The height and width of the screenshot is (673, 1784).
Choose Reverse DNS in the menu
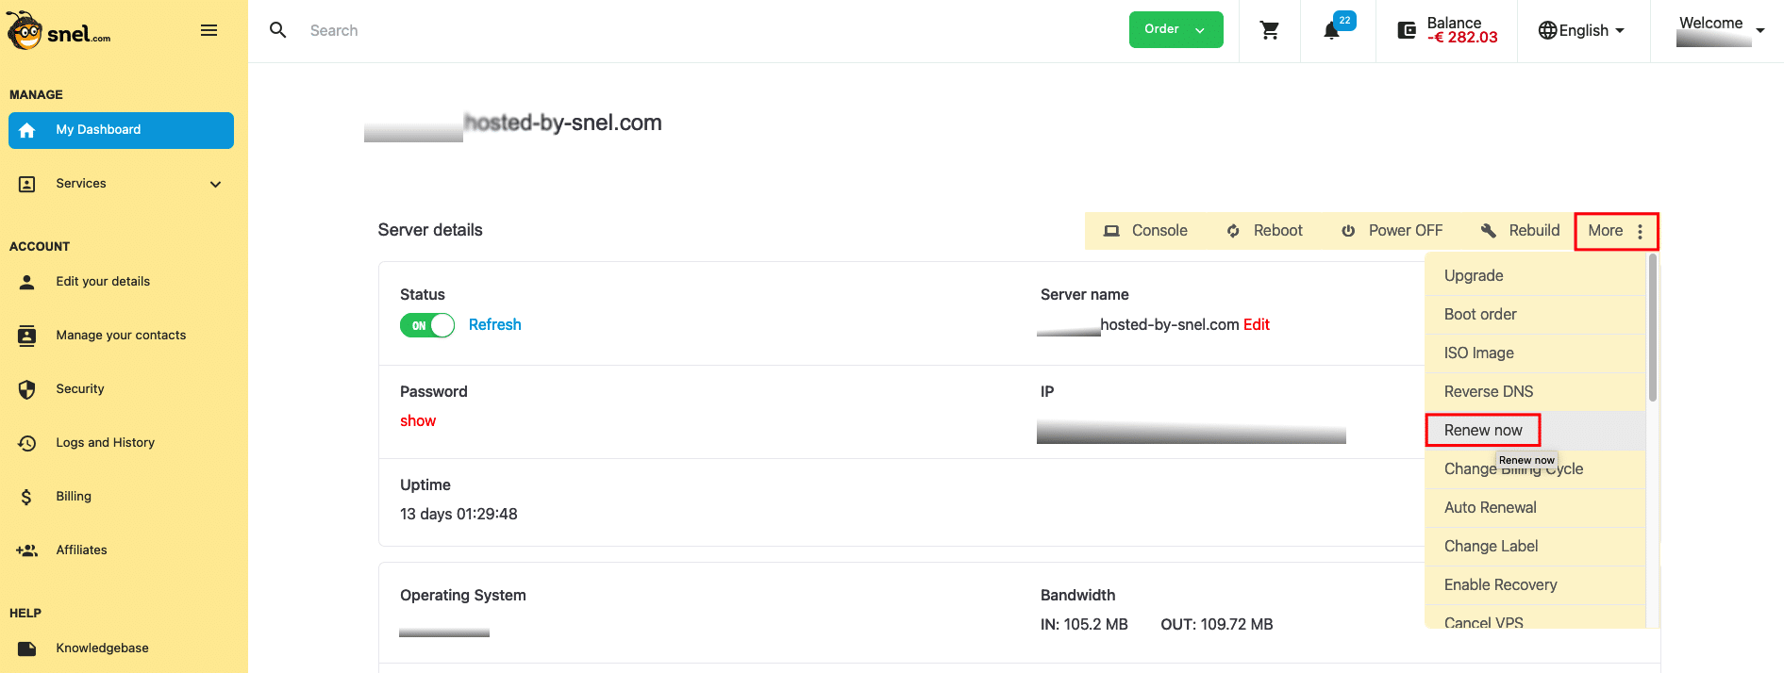1488,392
